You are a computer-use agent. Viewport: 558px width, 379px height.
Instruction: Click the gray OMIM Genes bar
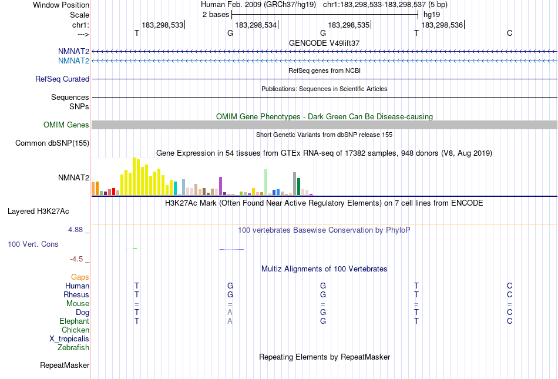coord(324,125)
